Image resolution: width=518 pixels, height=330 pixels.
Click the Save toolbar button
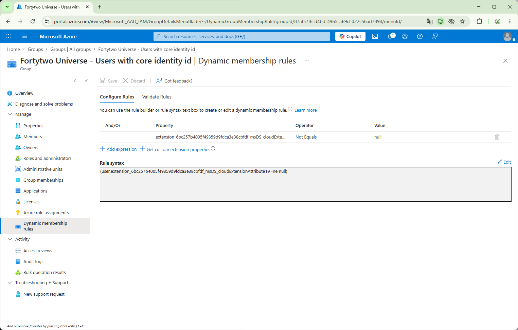pos(108,81)
